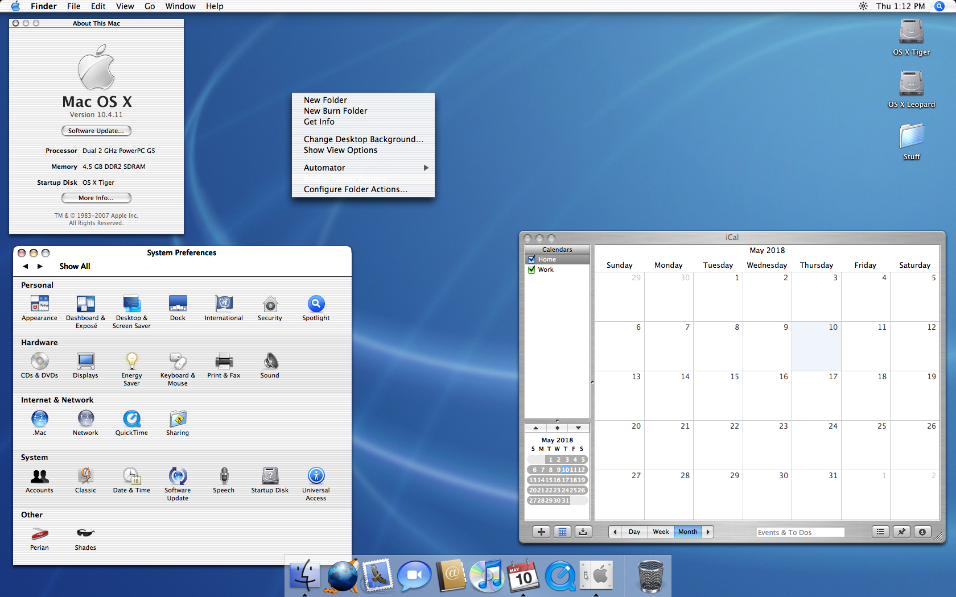Open the .Mac preference pane
The width and height of the screenshot is (956, 597).
click(x=40, y=423)
